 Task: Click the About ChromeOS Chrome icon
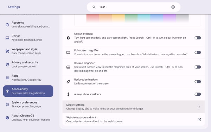(x=7, y=118)
